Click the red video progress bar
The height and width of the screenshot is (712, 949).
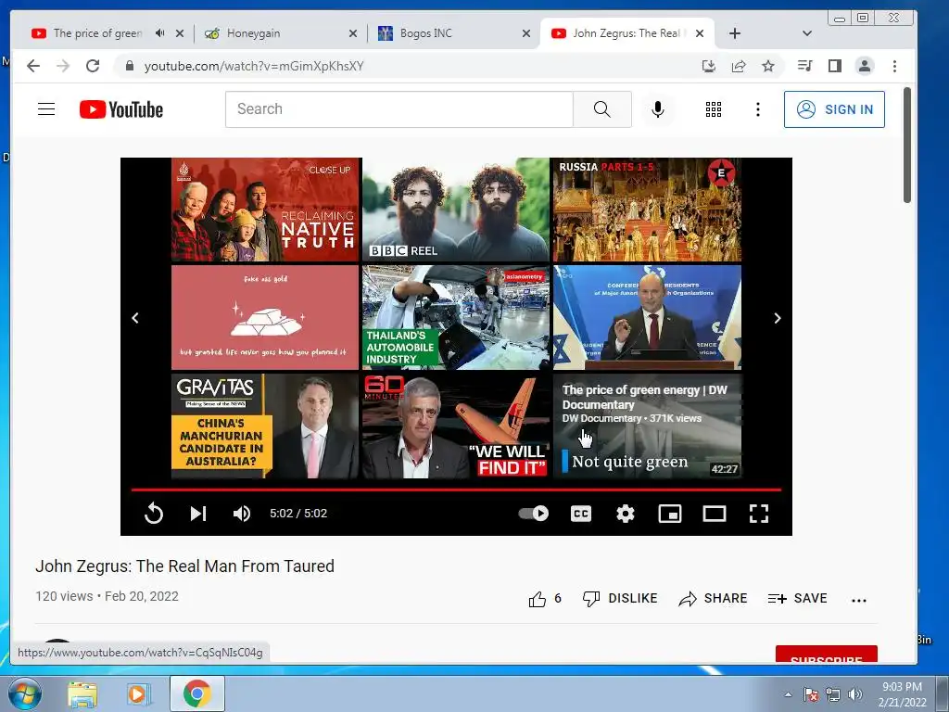[456, 489]
